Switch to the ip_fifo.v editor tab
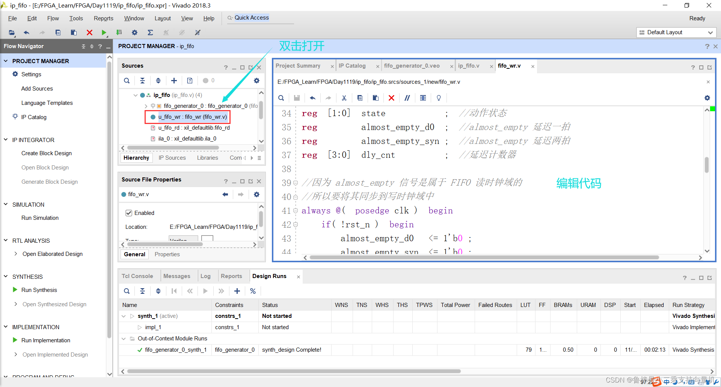 point(469,66)
